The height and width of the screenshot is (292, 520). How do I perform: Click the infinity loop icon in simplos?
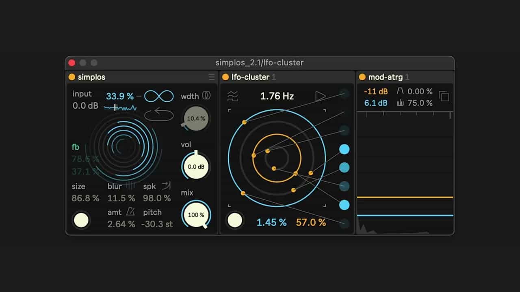coord(159,97)
